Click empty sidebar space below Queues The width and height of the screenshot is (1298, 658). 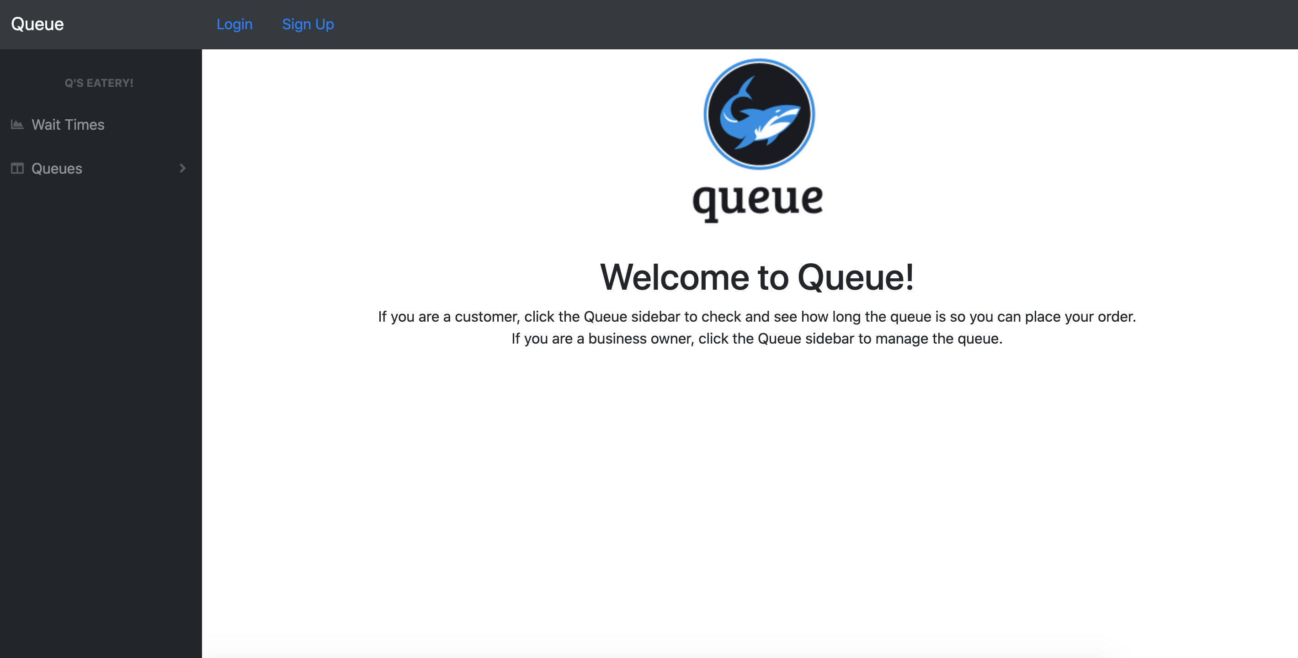(101, 403)
